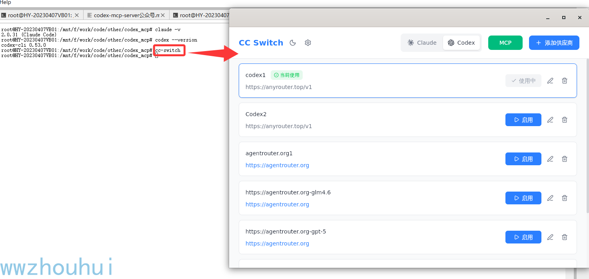Enable the agentrouter.org1 provider

(523, 159)
